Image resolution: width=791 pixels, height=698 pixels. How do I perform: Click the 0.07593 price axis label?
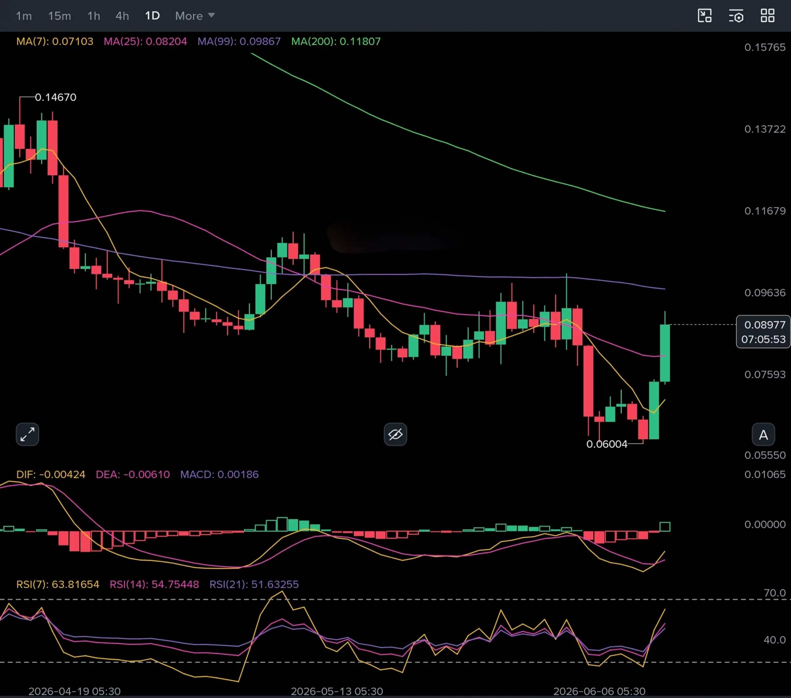[x=765, y=374]
